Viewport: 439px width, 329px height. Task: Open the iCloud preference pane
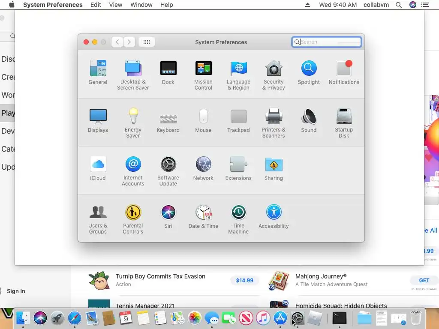[98, 168]
